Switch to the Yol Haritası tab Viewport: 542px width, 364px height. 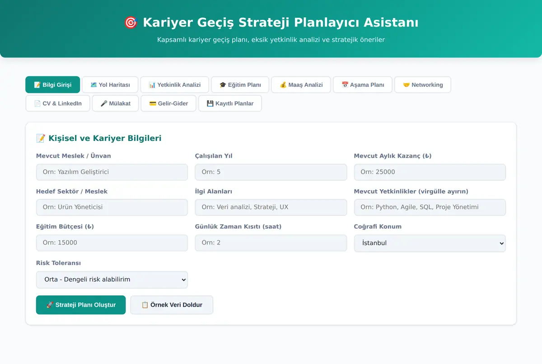pos(110,85)
